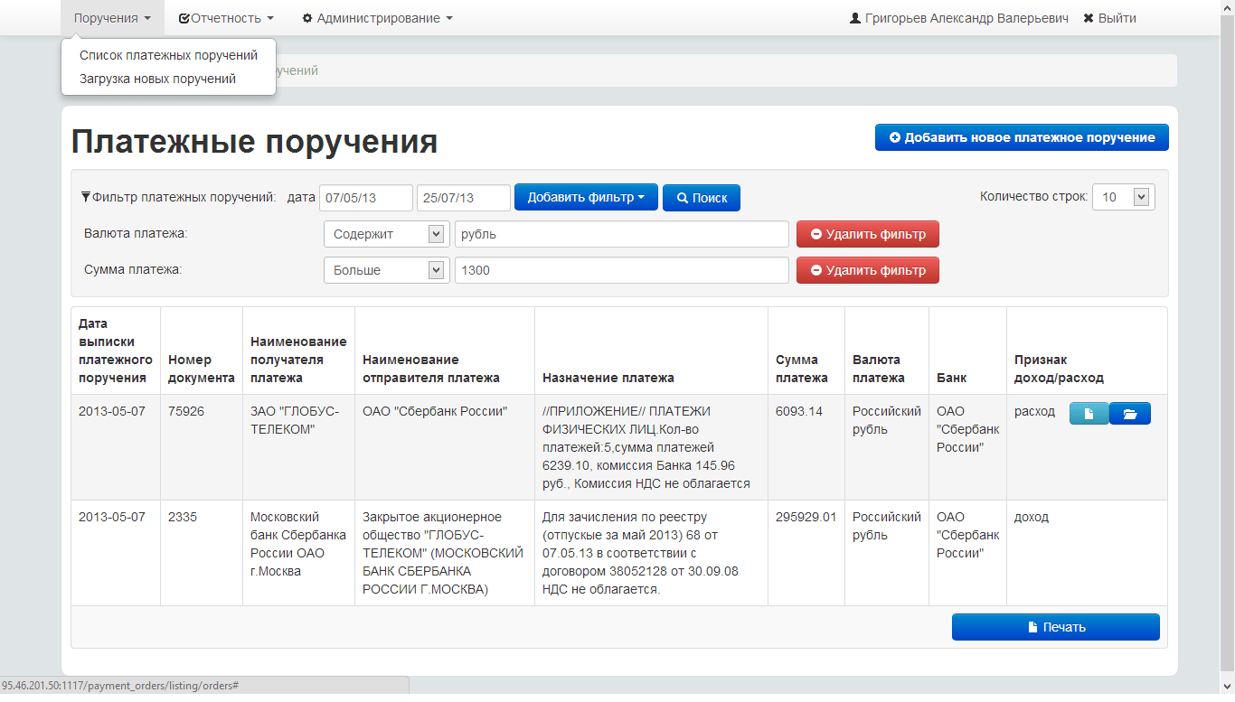The width and height of the screenshot is (1235, 702).
Task: Click recipient ЗАО "ГЛОБУС-ТЕЛЕКОМ" cell
Action: [x=298, y=447]
